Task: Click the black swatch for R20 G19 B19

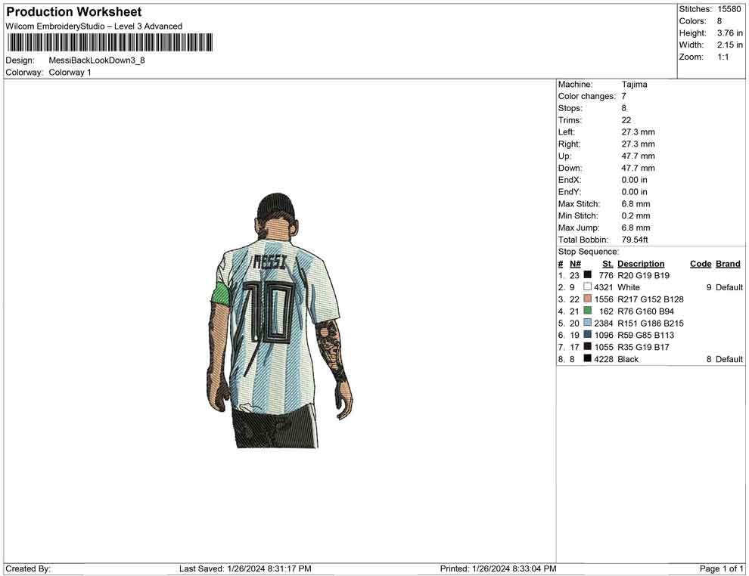Action: (588, 274)
